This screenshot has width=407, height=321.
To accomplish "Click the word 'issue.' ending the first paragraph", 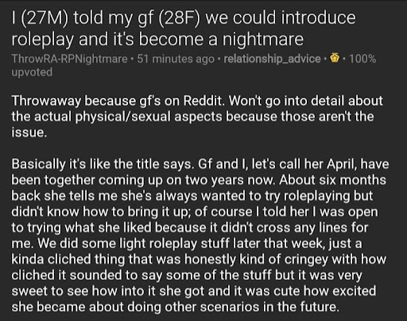I will click(x=29, y=133).
